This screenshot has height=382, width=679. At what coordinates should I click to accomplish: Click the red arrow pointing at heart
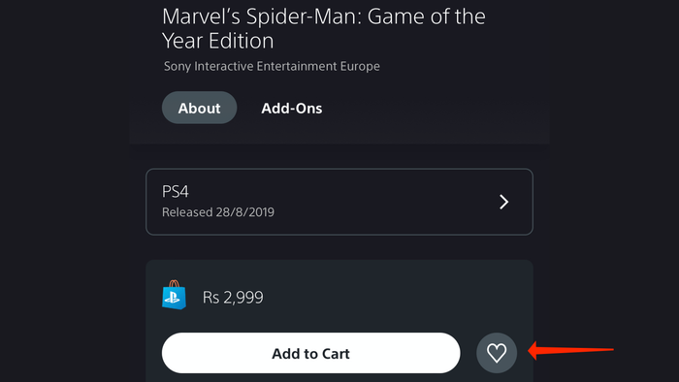(x=570, y=350)
